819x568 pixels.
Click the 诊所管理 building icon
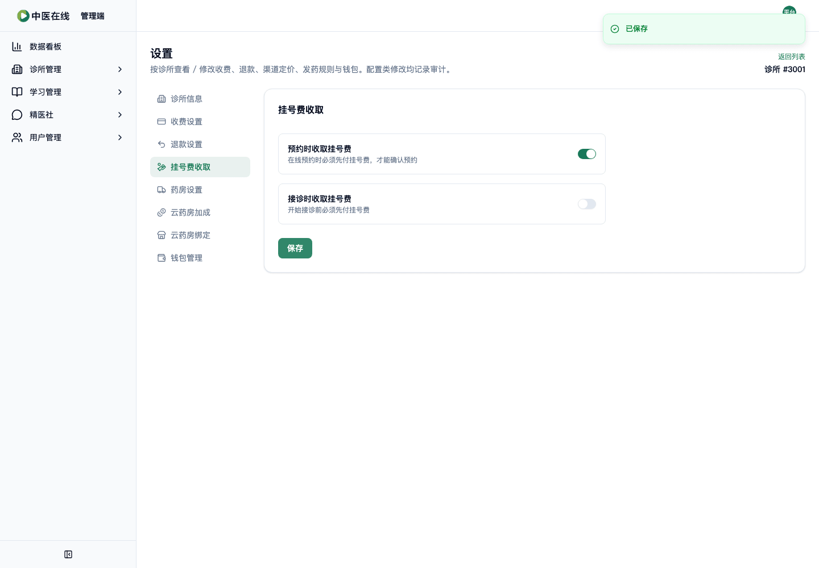pos(17,69)
